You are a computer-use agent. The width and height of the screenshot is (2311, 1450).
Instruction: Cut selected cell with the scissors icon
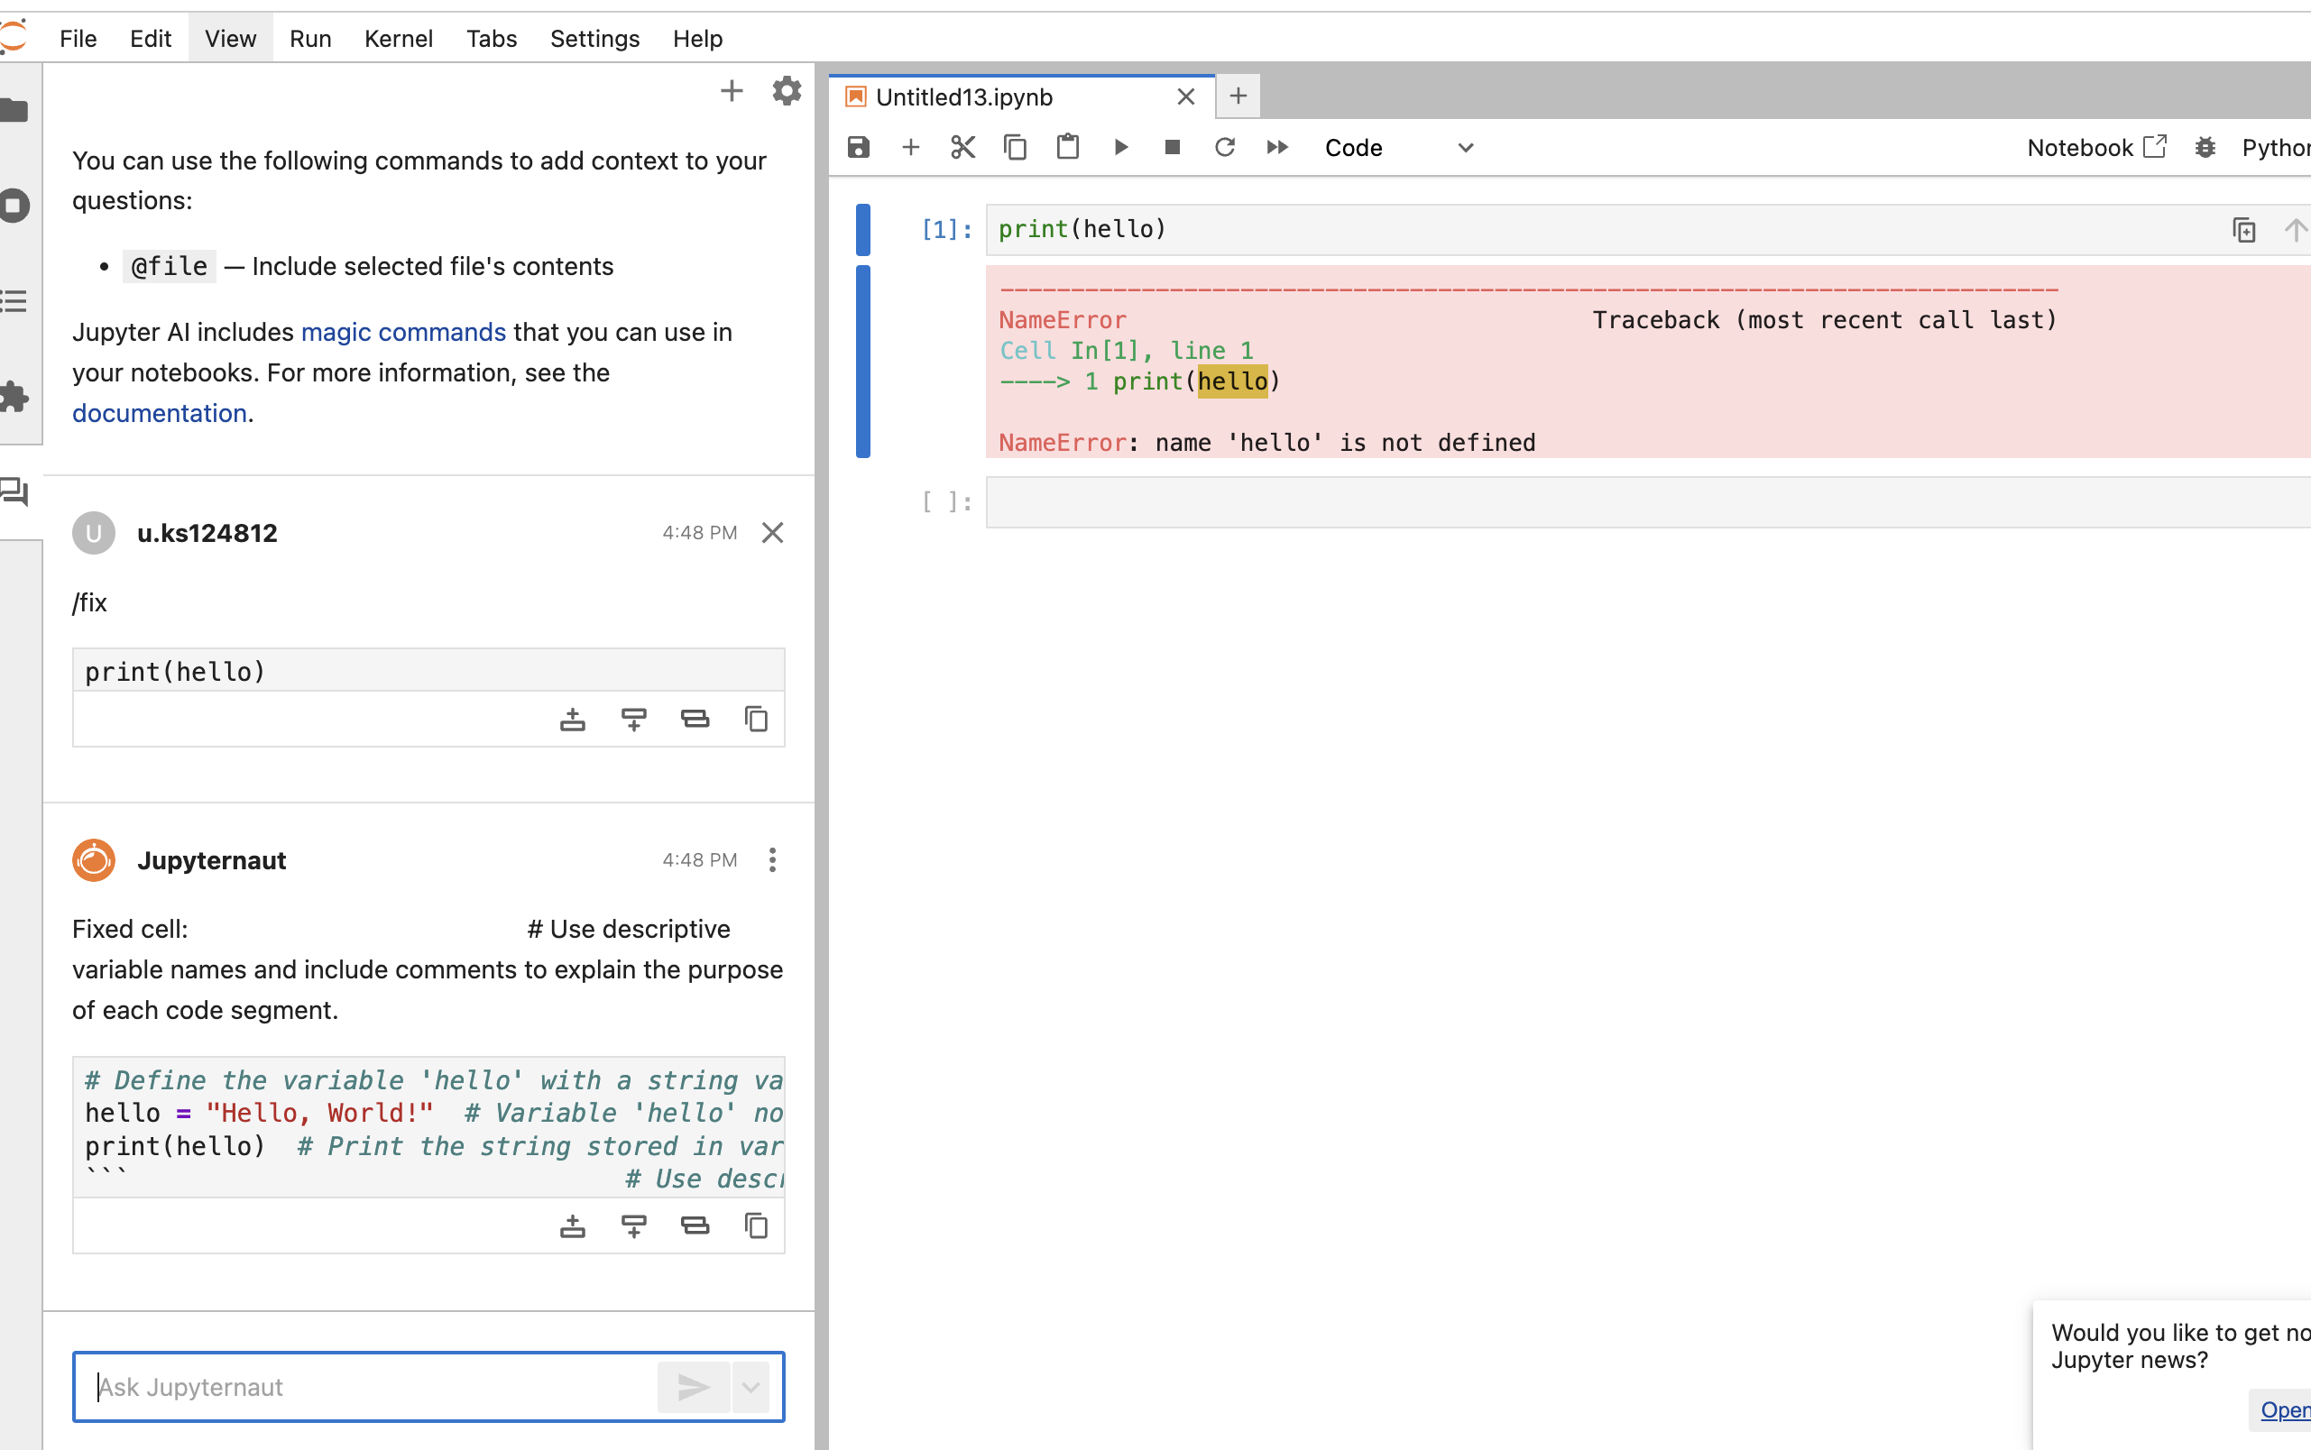[x=962, y=148]
